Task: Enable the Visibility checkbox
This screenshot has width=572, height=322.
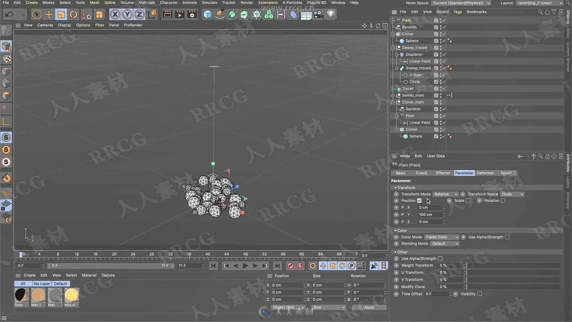Action: click(480, 294)
